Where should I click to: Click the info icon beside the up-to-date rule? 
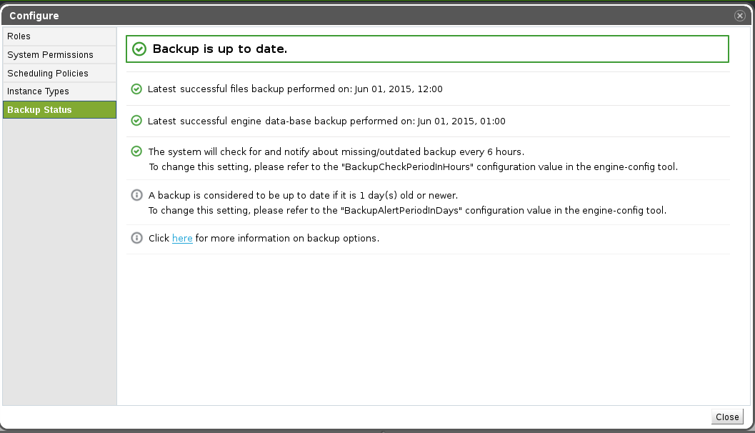[136, 195]
